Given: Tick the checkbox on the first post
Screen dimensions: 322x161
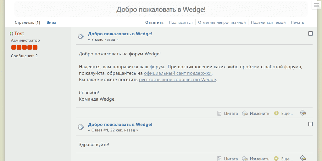Looking at the screenshot, I should [310, 34].
